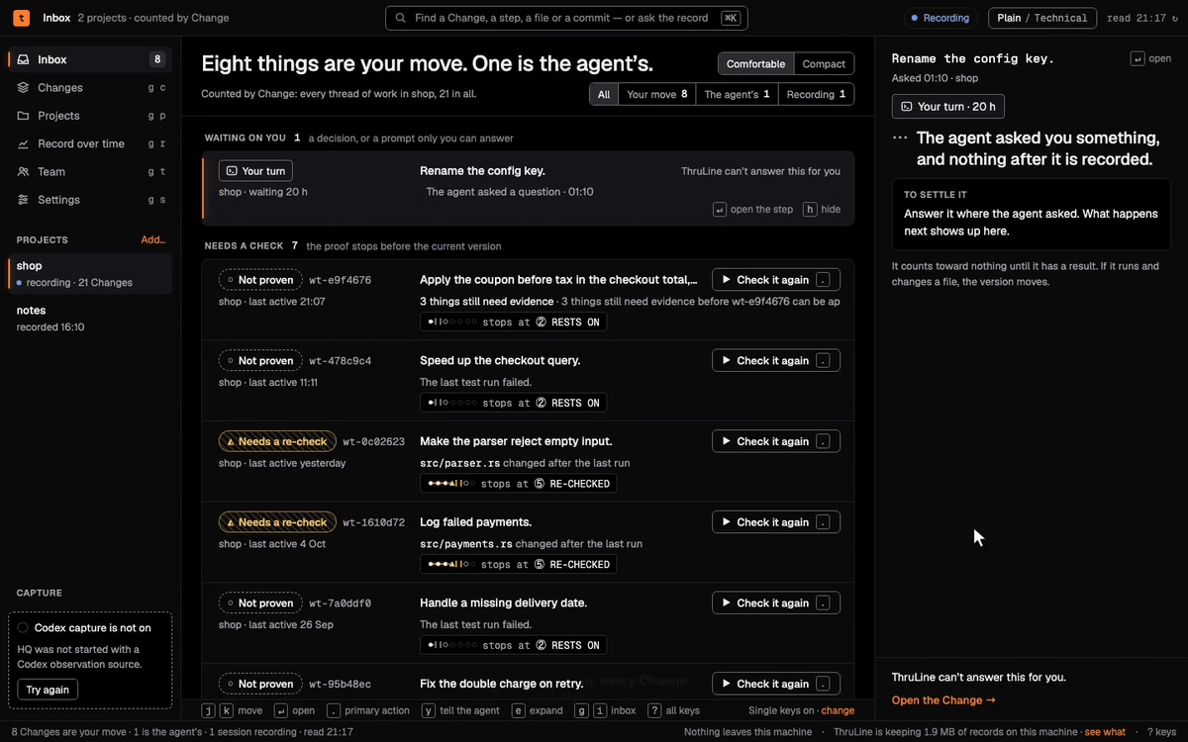Click the 'y' tell the agent key hint
The height and width of the screenshot is (742, 1188).
coord(429,710)
